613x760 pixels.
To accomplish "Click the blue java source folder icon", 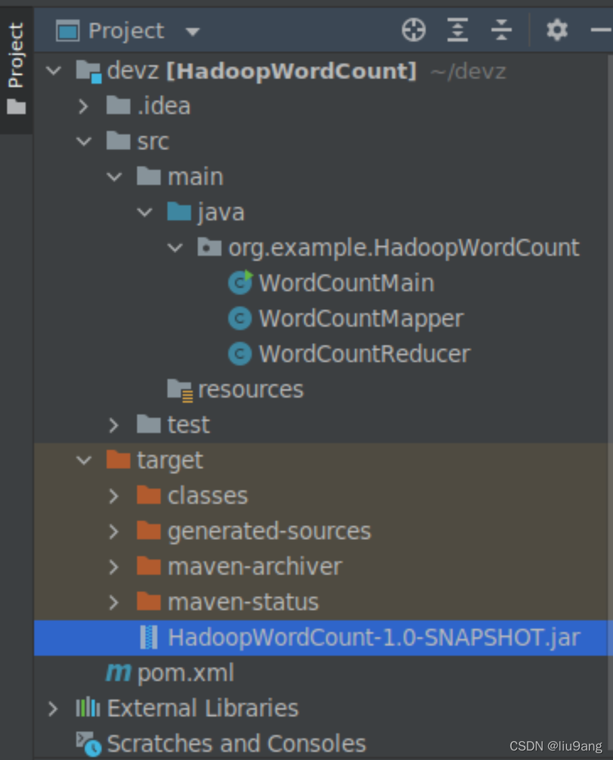I will click(179, 211).
